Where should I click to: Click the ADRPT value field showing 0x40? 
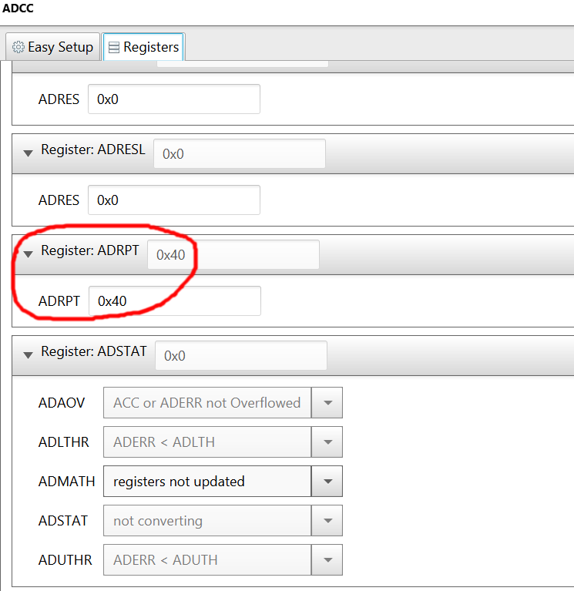(x=175, y=301)
